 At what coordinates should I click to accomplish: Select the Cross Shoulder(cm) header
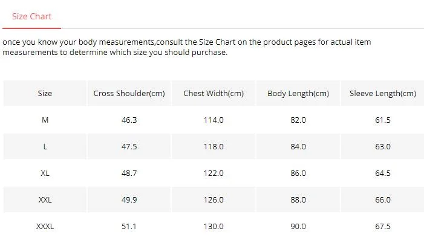pos(129,94)
